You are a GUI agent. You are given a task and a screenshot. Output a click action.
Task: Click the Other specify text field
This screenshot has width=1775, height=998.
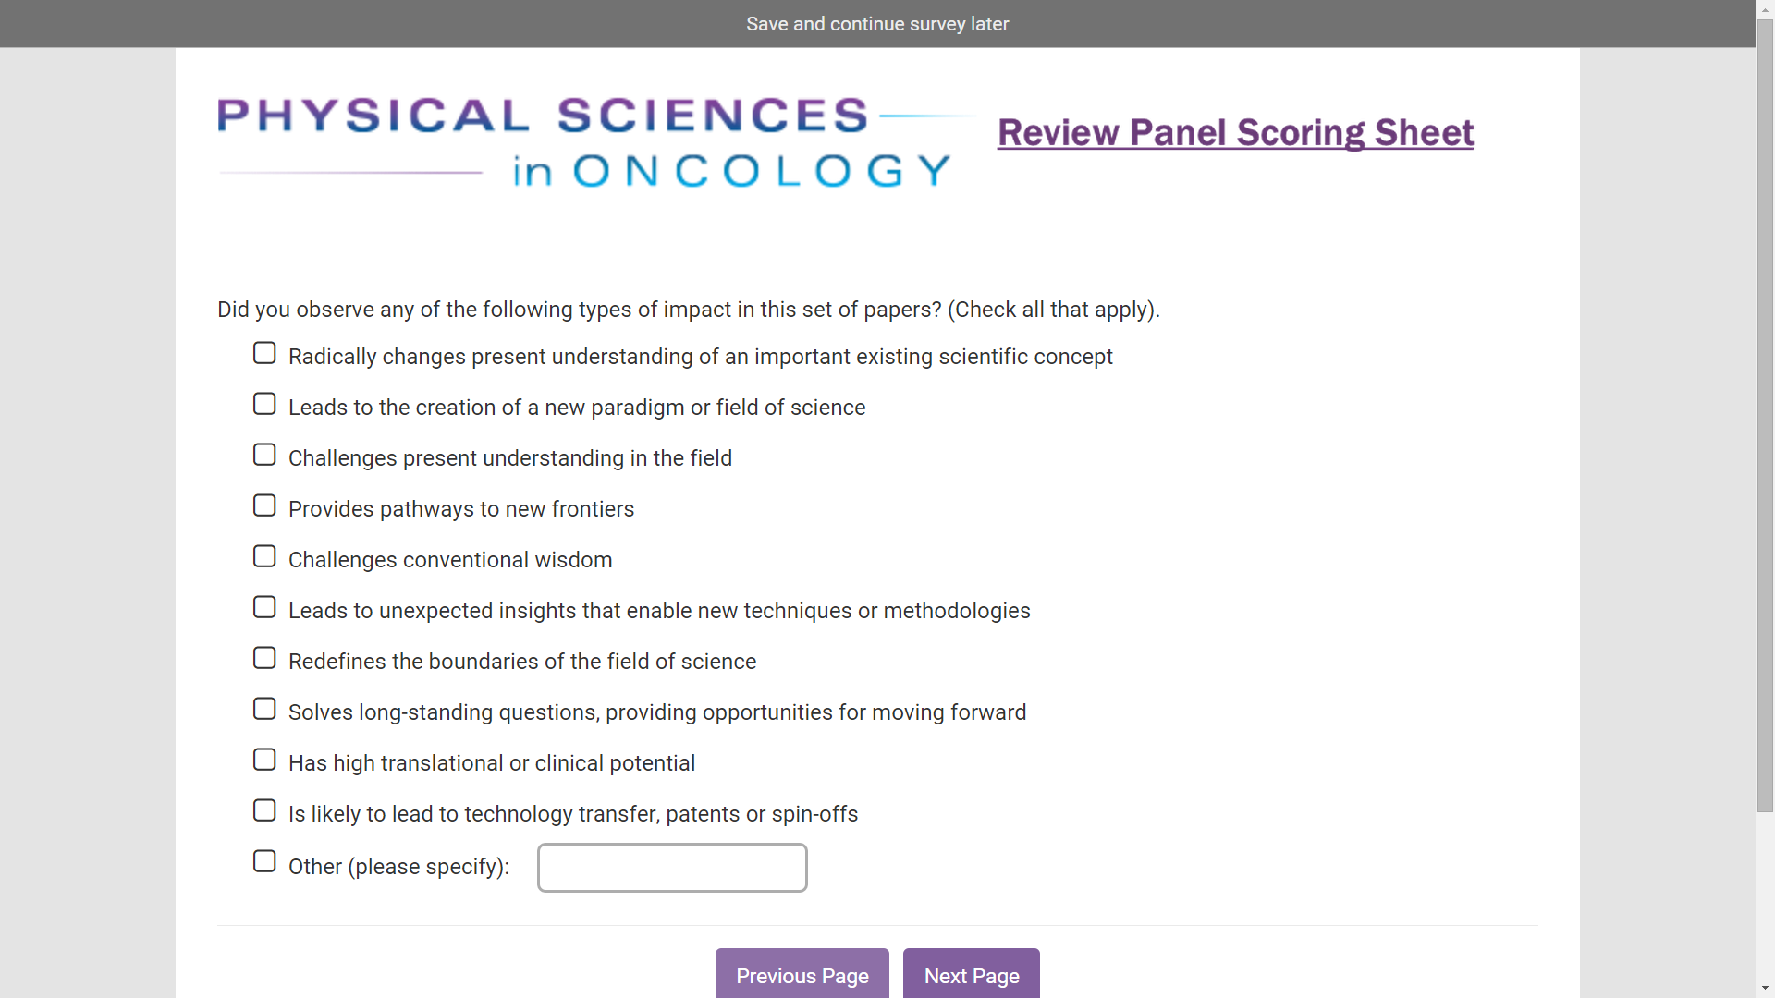click(x=672, y=868)
